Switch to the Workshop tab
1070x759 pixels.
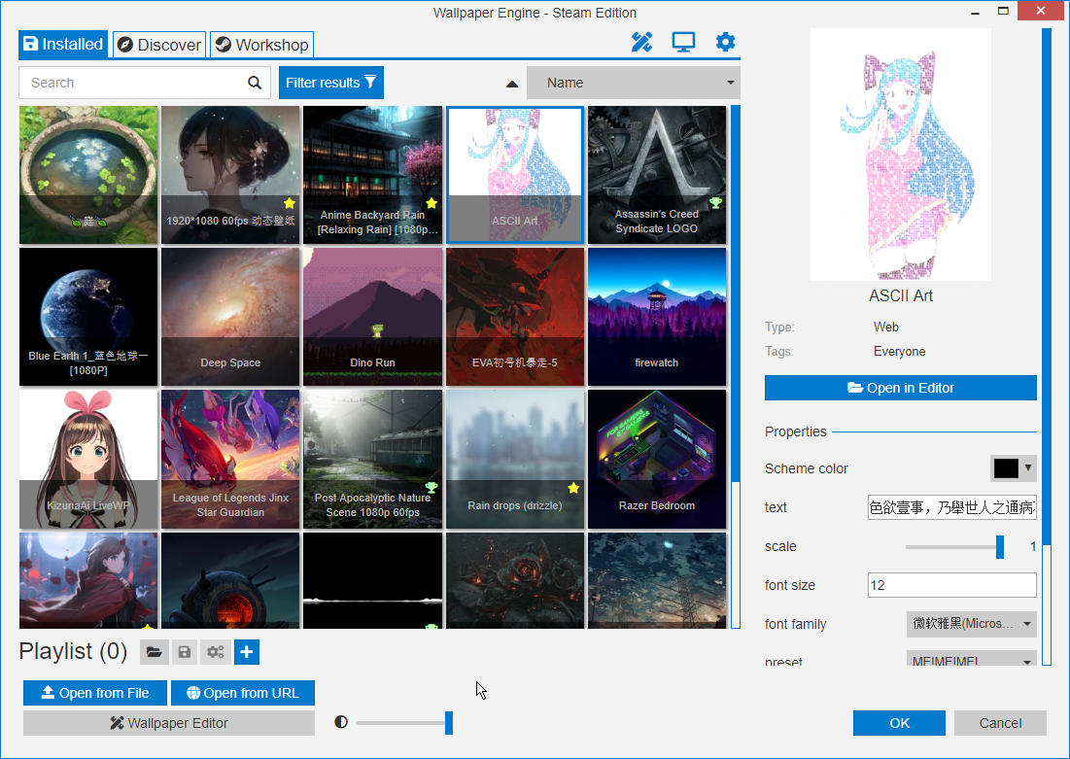point(262,45)
